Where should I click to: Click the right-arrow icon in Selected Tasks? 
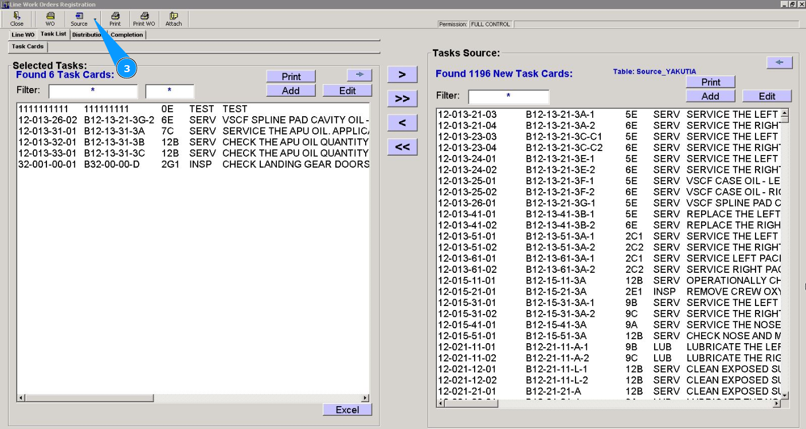(359, 75)
